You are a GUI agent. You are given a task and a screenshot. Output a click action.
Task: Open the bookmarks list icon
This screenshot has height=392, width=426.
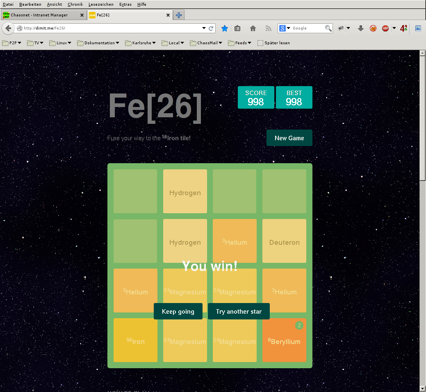coord(237,28)
